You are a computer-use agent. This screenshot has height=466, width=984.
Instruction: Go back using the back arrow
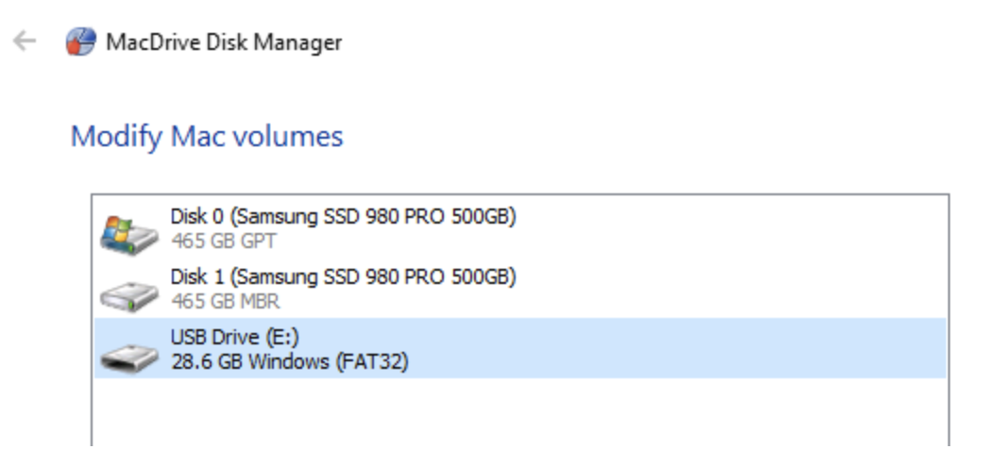tap(25, 42)
